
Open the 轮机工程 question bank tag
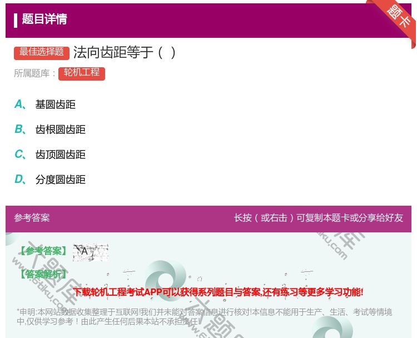pyautogui.click(x=82, y=73)
